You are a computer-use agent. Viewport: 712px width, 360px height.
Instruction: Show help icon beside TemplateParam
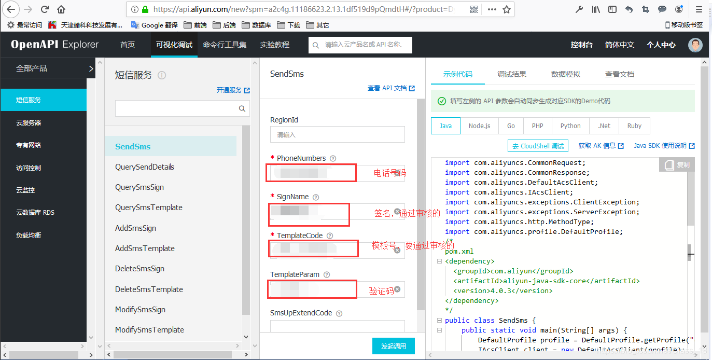click(x=327, y=274)
